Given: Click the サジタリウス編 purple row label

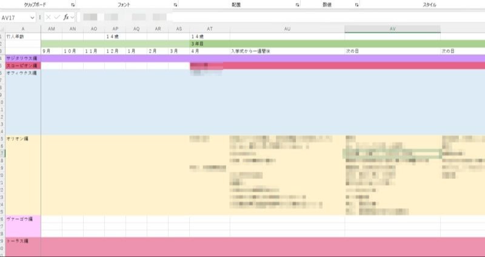Looking at the screenshot, I should coord(22,58).
